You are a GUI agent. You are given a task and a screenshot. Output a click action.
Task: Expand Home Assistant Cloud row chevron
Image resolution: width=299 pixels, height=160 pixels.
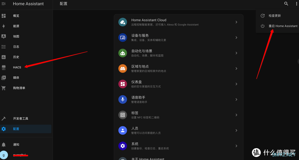point(236,22)
